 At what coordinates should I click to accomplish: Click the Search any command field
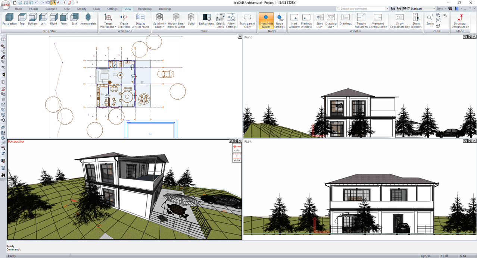pos(361,9)
